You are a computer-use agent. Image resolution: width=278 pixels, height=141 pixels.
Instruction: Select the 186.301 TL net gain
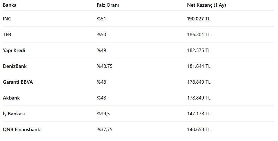199,34
